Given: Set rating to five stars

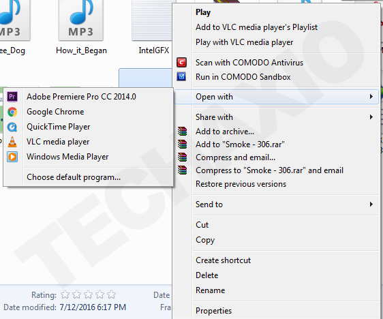Looking at the screenshot, I should tap(111, 294).
